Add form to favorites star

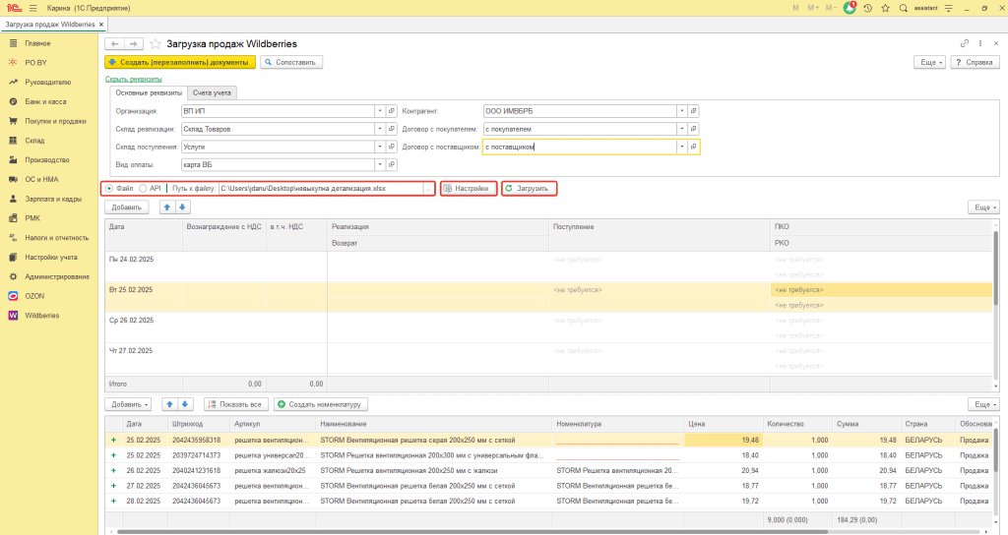tap(155, 43)
